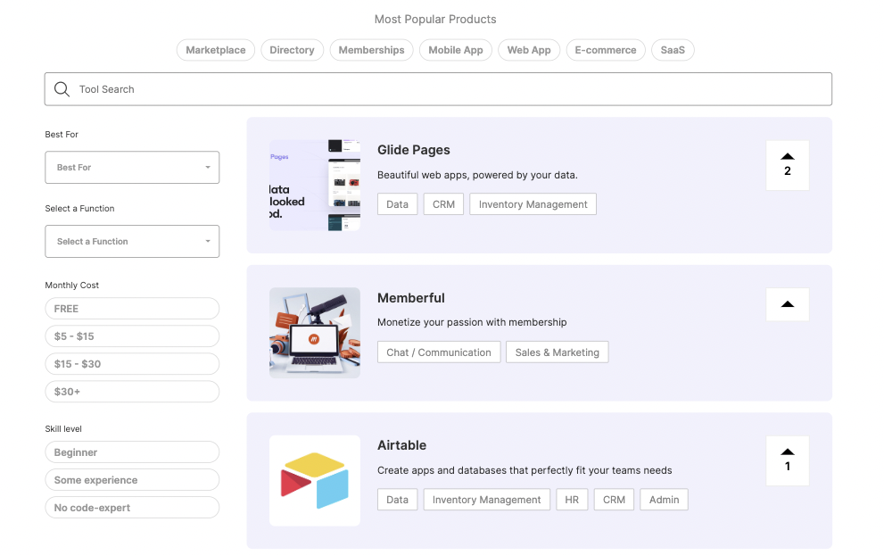Pick the E-commerce category pill

[x=606, y=50]
